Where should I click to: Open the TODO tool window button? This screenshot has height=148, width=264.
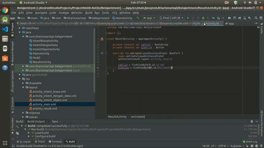[x=40, y=141]
